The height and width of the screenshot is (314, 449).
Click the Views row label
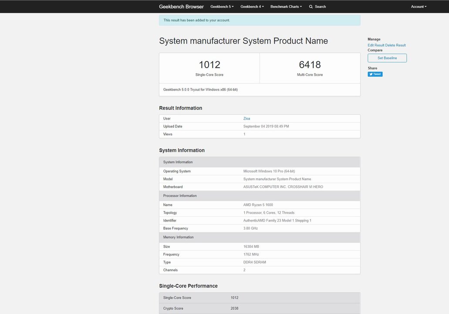(168, 134)
